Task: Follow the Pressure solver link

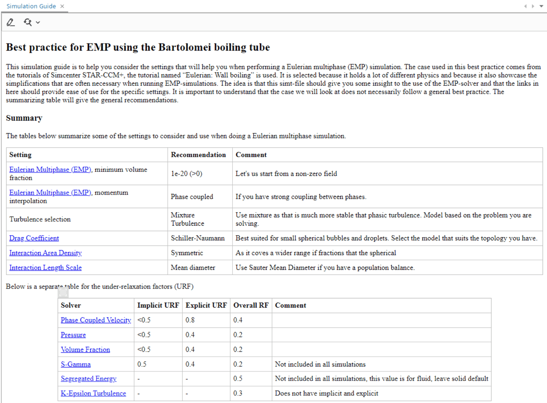Action: click(x=73, y=335)
